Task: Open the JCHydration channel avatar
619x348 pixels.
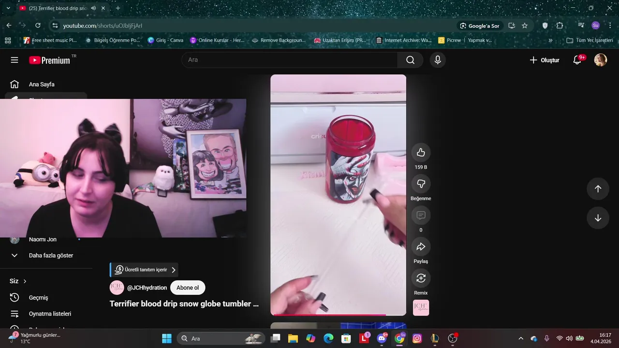Action: click(x=117, y=288)
